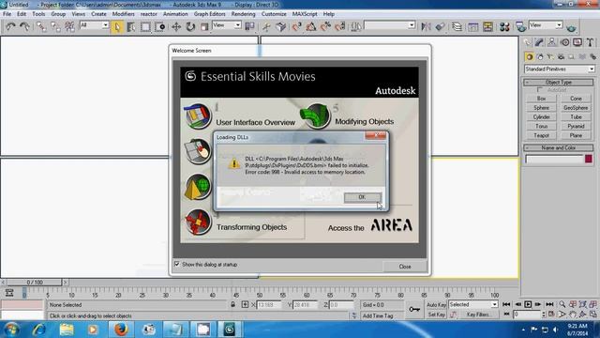
Task: Activate Bind to Space Warp tool
Action: 69,26
